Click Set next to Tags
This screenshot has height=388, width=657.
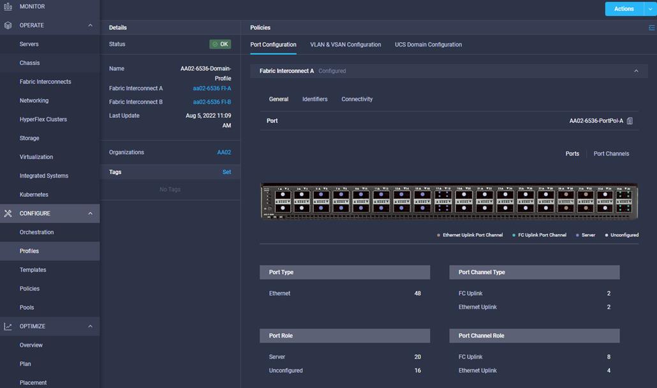coord(226,172)
